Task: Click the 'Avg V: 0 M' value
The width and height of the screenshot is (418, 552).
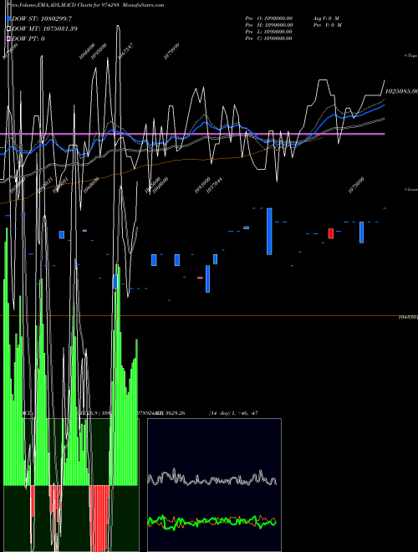Action: point(326,18)
